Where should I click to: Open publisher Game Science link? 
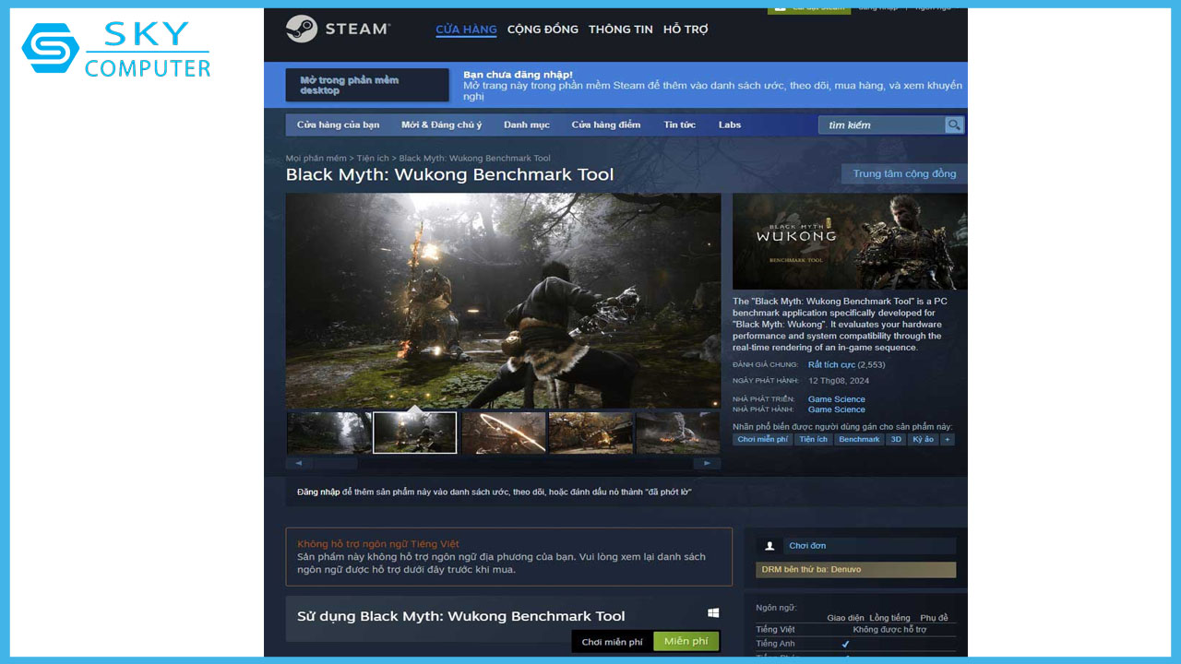point(837,409)
